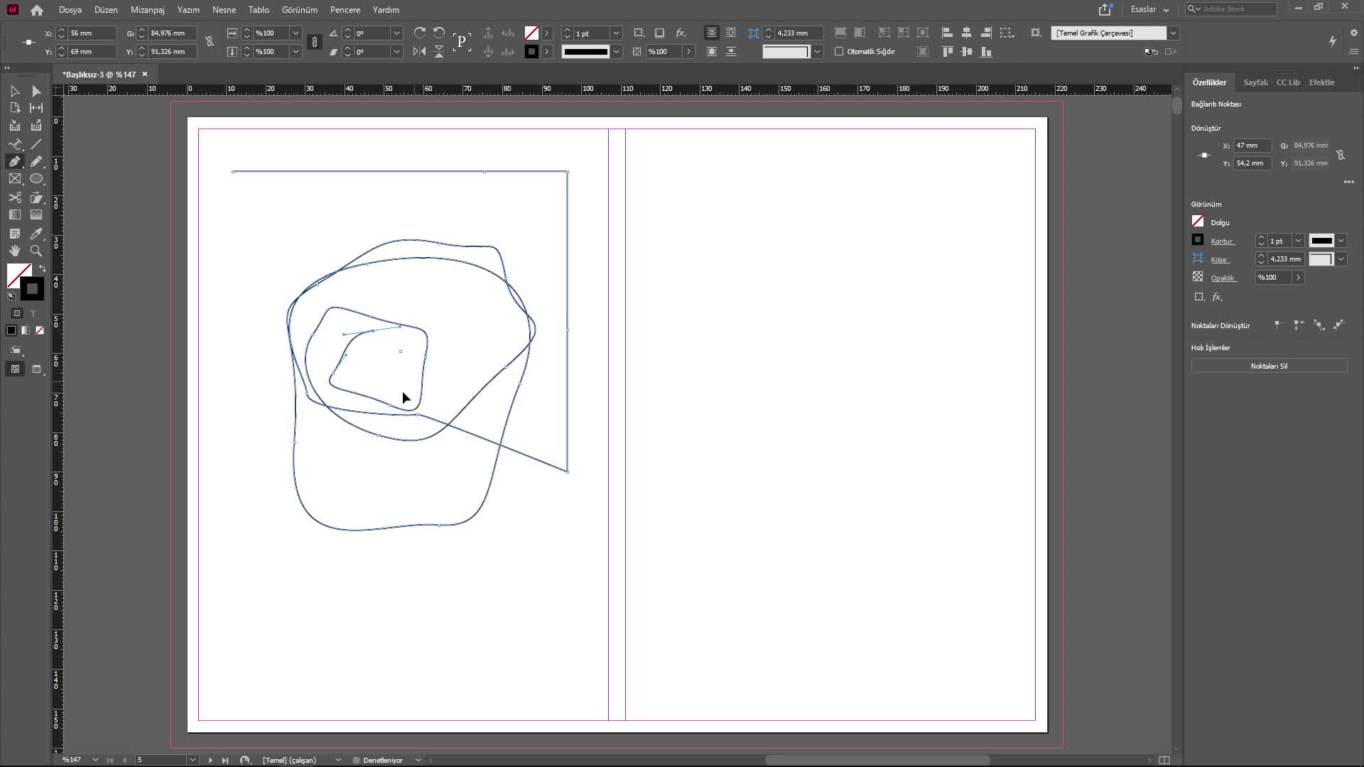Open the stroke weight dropdown in control bar

616,33
